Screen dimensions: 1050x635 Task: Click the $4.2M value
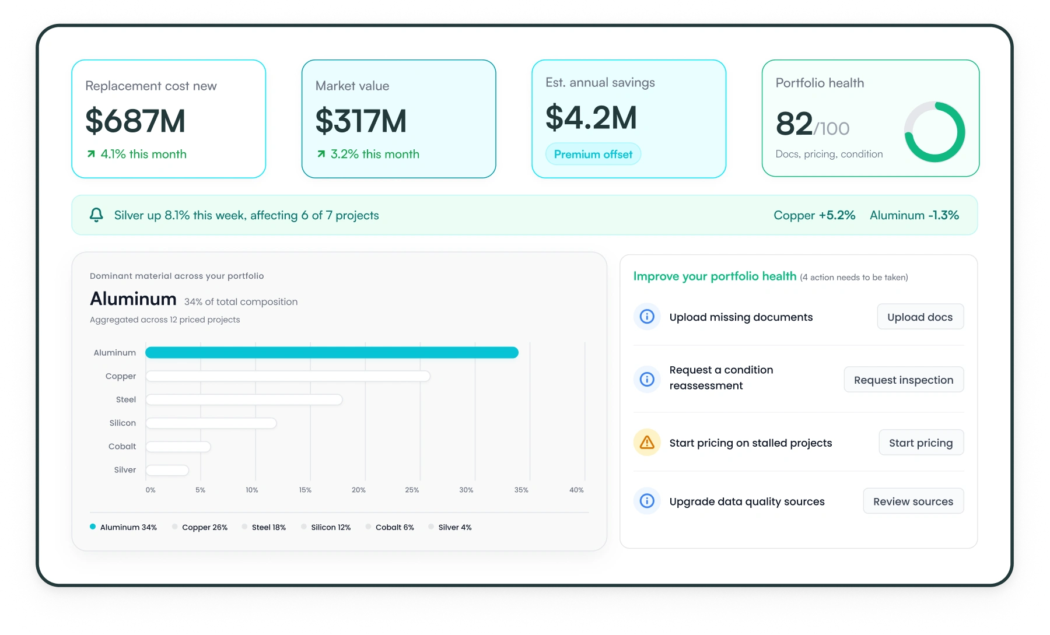click(x=591, y=117)
